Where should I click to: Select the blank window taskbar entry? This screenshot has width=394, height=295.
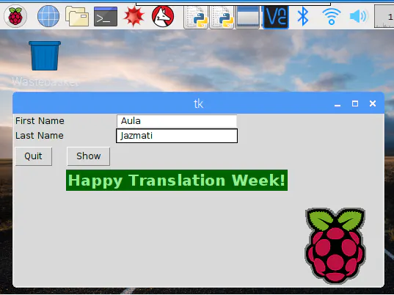[247, 18]
